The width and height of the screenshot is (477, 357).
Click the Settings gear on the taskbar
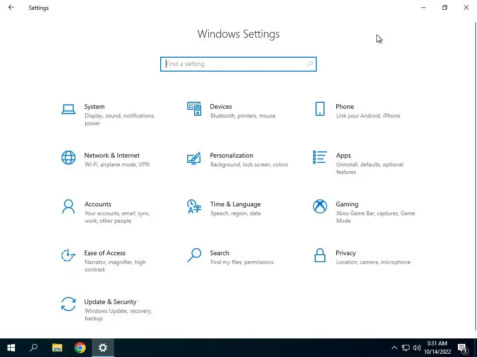[x=103, y=348]
